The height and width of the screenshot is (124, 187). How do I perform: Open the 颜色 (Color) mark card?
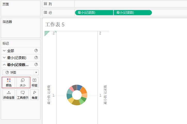[9, 82]
